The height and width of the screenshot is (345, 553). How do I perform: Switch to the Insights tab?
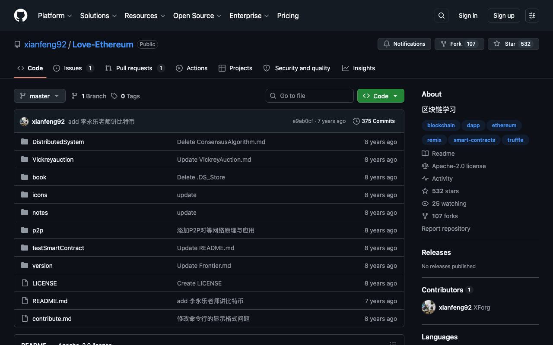pyautogui.click(x=359, y=68)
